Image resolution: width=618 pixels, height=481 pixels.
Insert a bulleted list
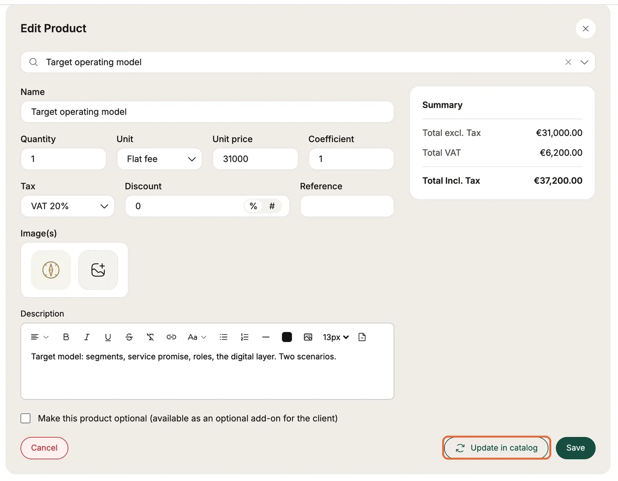(x=224, y=337)
